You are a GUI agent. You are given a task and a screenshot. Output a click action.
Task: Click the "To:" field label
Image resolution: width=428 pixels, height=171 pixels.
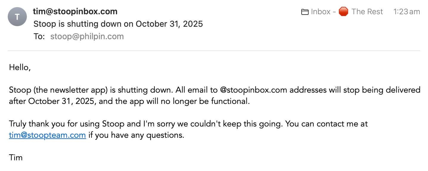(x=39, y=37)
